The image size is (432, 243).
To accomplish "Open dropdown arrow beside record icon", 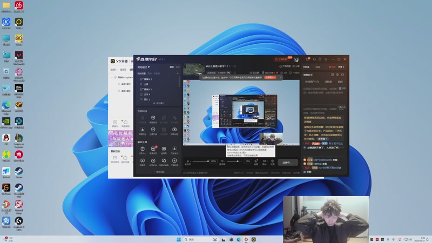I will pyautogui.click(x=267, y=161).
